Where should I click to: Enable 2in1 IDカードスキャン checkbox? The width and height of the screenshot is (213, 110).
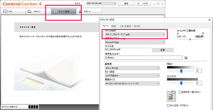coord(168,105)
